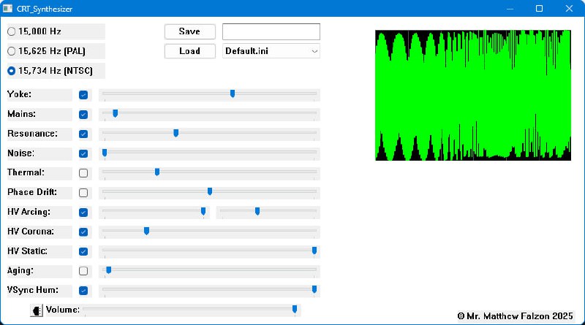Click the Load button
The width and height of the screenshot is (585, 325).
[190, 51]
